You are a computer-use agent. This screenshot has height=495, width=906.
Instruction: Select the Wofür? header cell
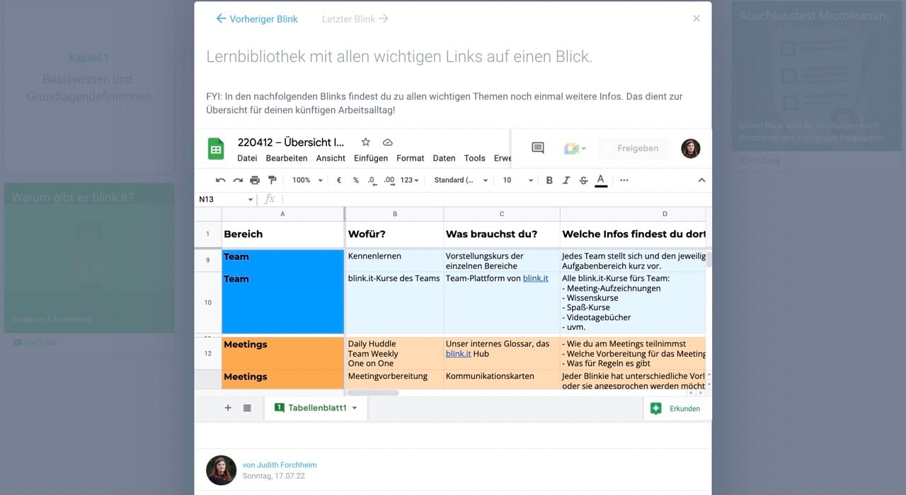point(394,234)
